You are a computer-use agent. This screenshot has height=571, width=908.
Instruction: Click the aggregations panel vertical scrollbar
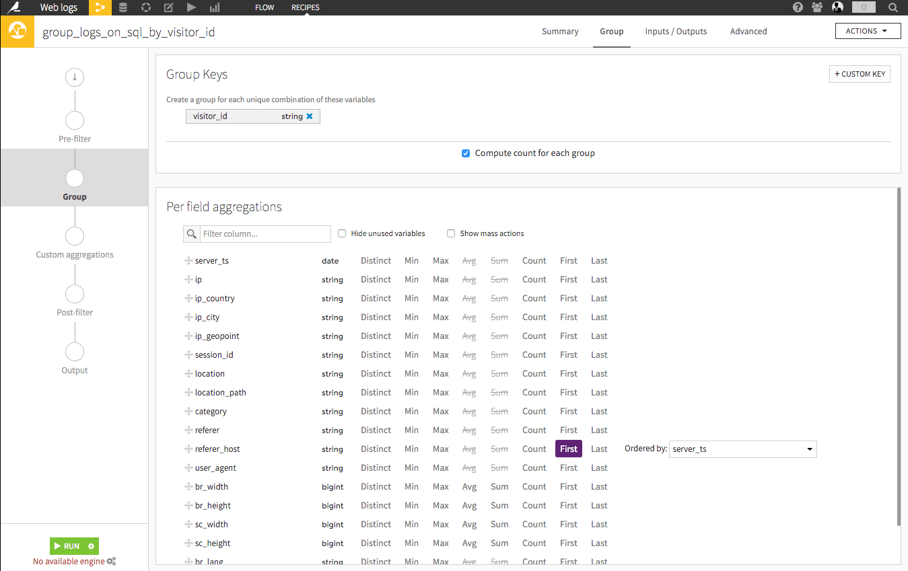[x=899, y=356]
